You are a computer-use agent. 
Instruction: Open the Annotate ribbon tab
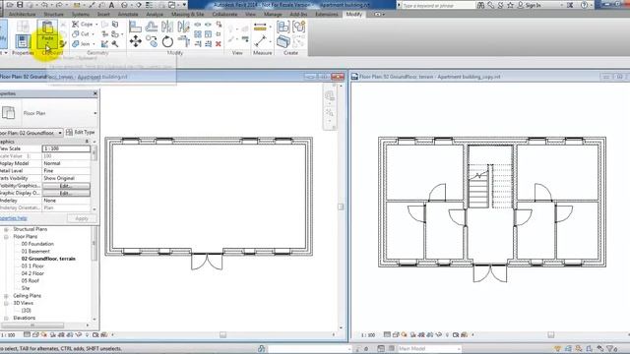(128, 14)
